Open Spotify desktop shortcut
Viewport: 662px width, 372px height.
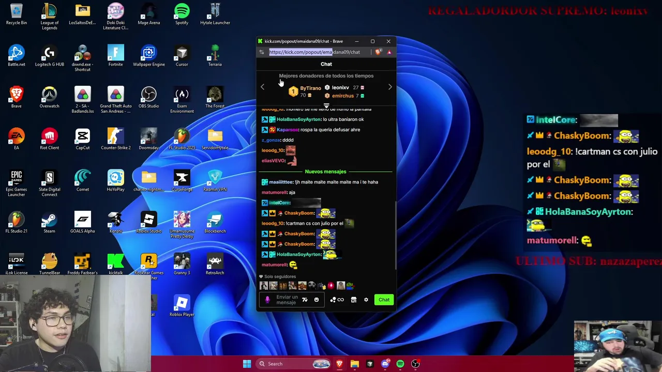click(182, 14)
